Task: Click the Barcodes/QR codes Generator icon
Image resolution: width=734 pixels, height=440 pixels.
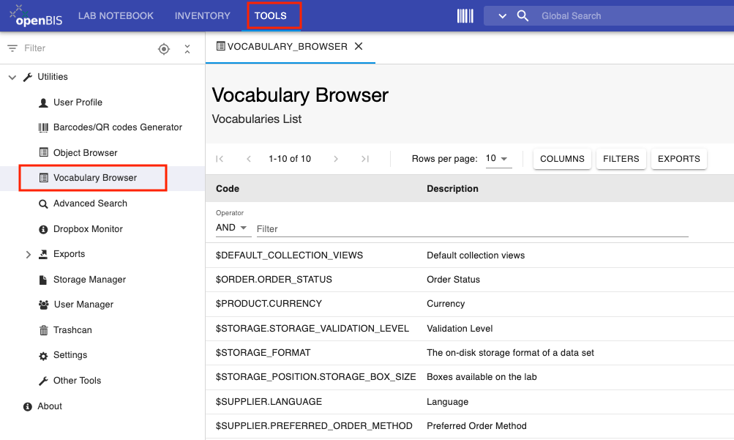Action: (x=43, y=127)
